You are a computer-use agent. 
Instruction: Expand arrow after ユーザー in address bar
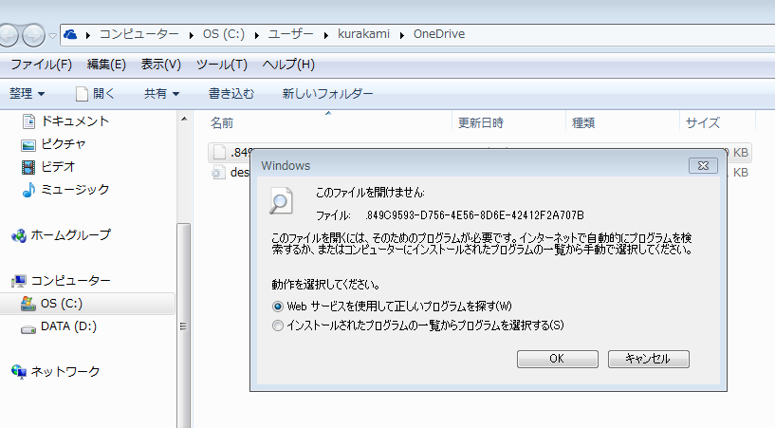[326, 35]
